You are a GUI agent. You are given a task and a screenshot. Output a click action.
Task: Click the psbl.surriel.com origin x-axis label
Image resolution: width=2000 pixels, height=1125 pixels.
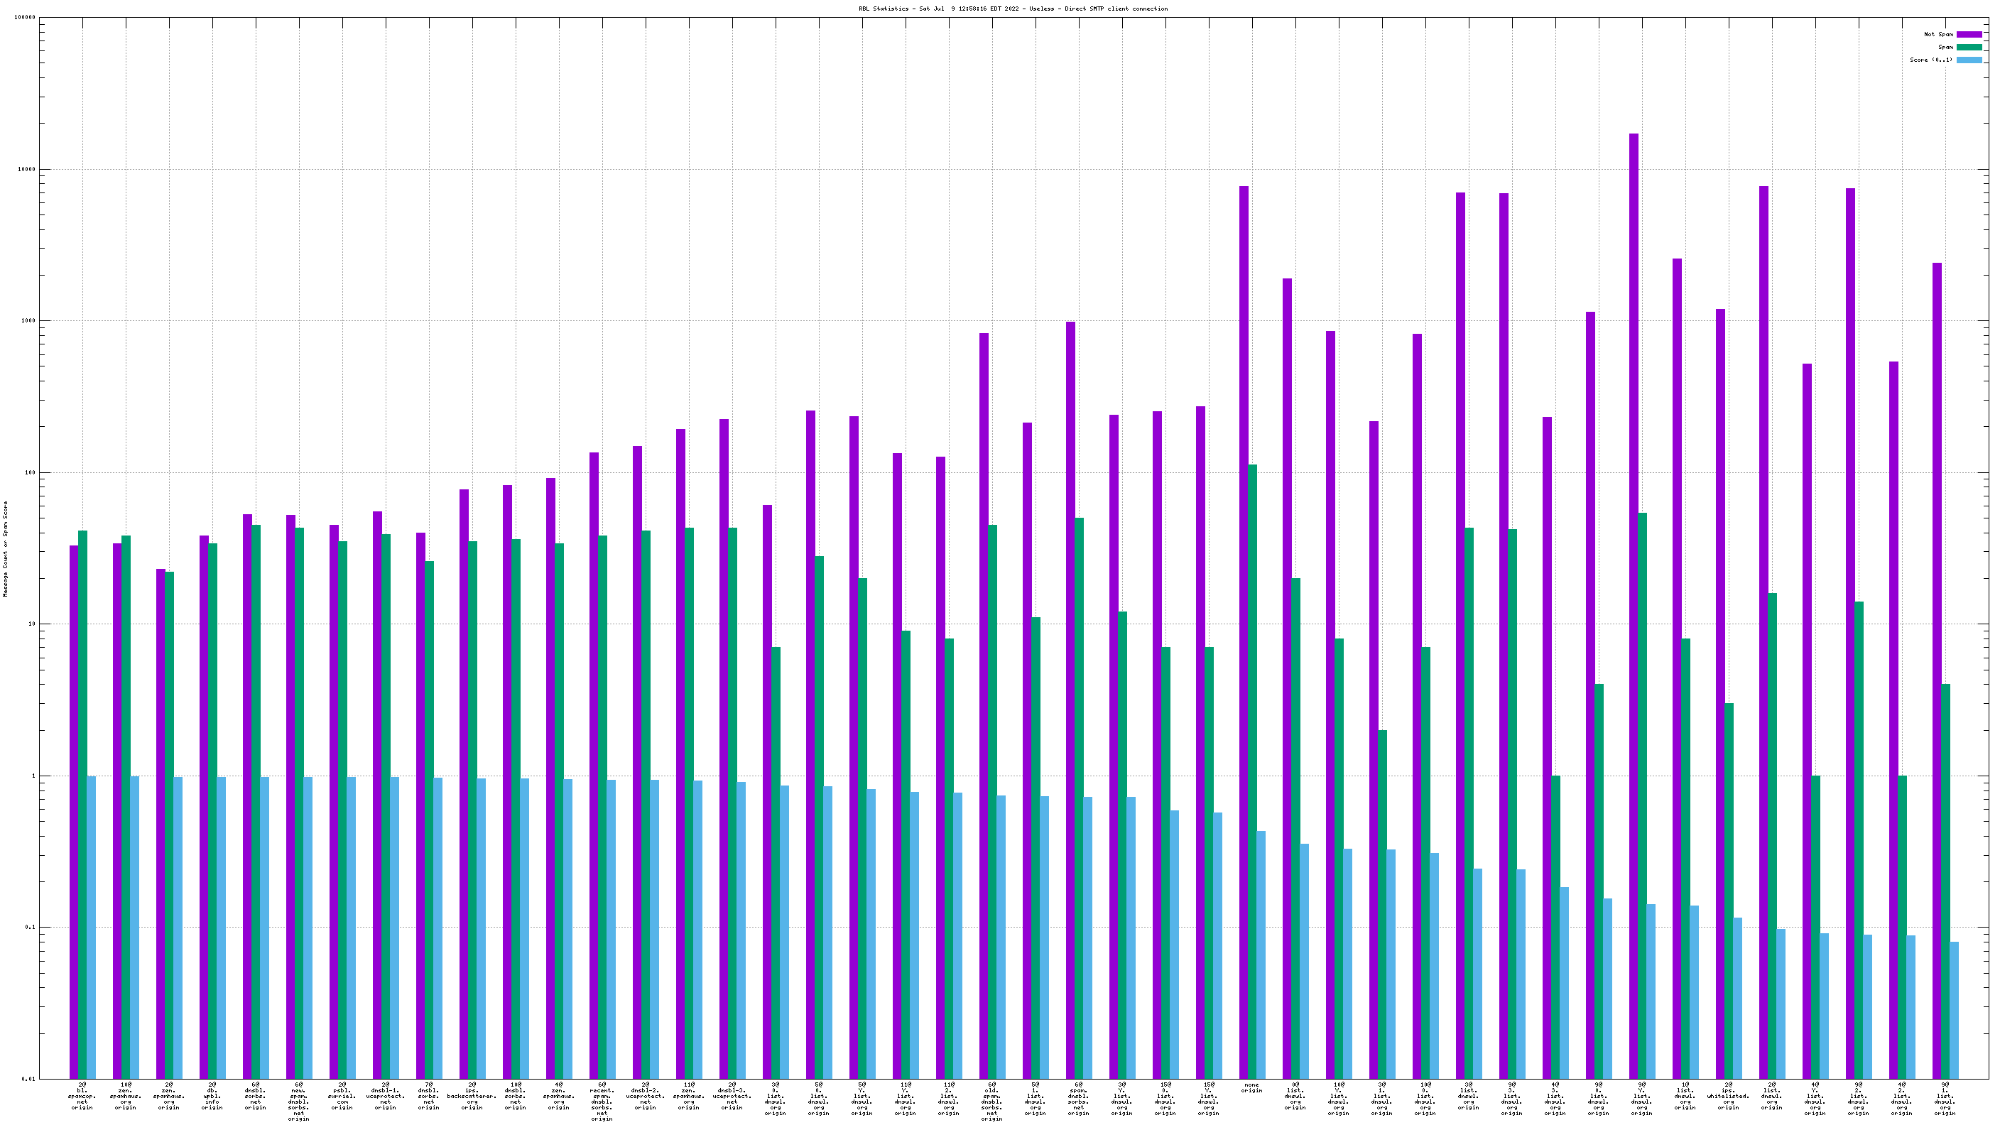pyautogui.click(x=342, y=1095)
